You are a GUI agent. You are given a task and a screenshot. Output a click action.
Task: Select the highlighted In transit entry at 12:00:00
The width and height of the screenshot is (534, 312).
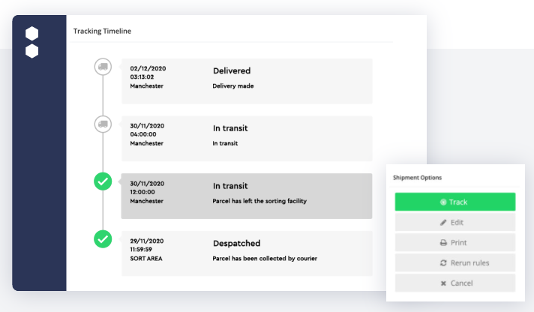click(246, 196)
